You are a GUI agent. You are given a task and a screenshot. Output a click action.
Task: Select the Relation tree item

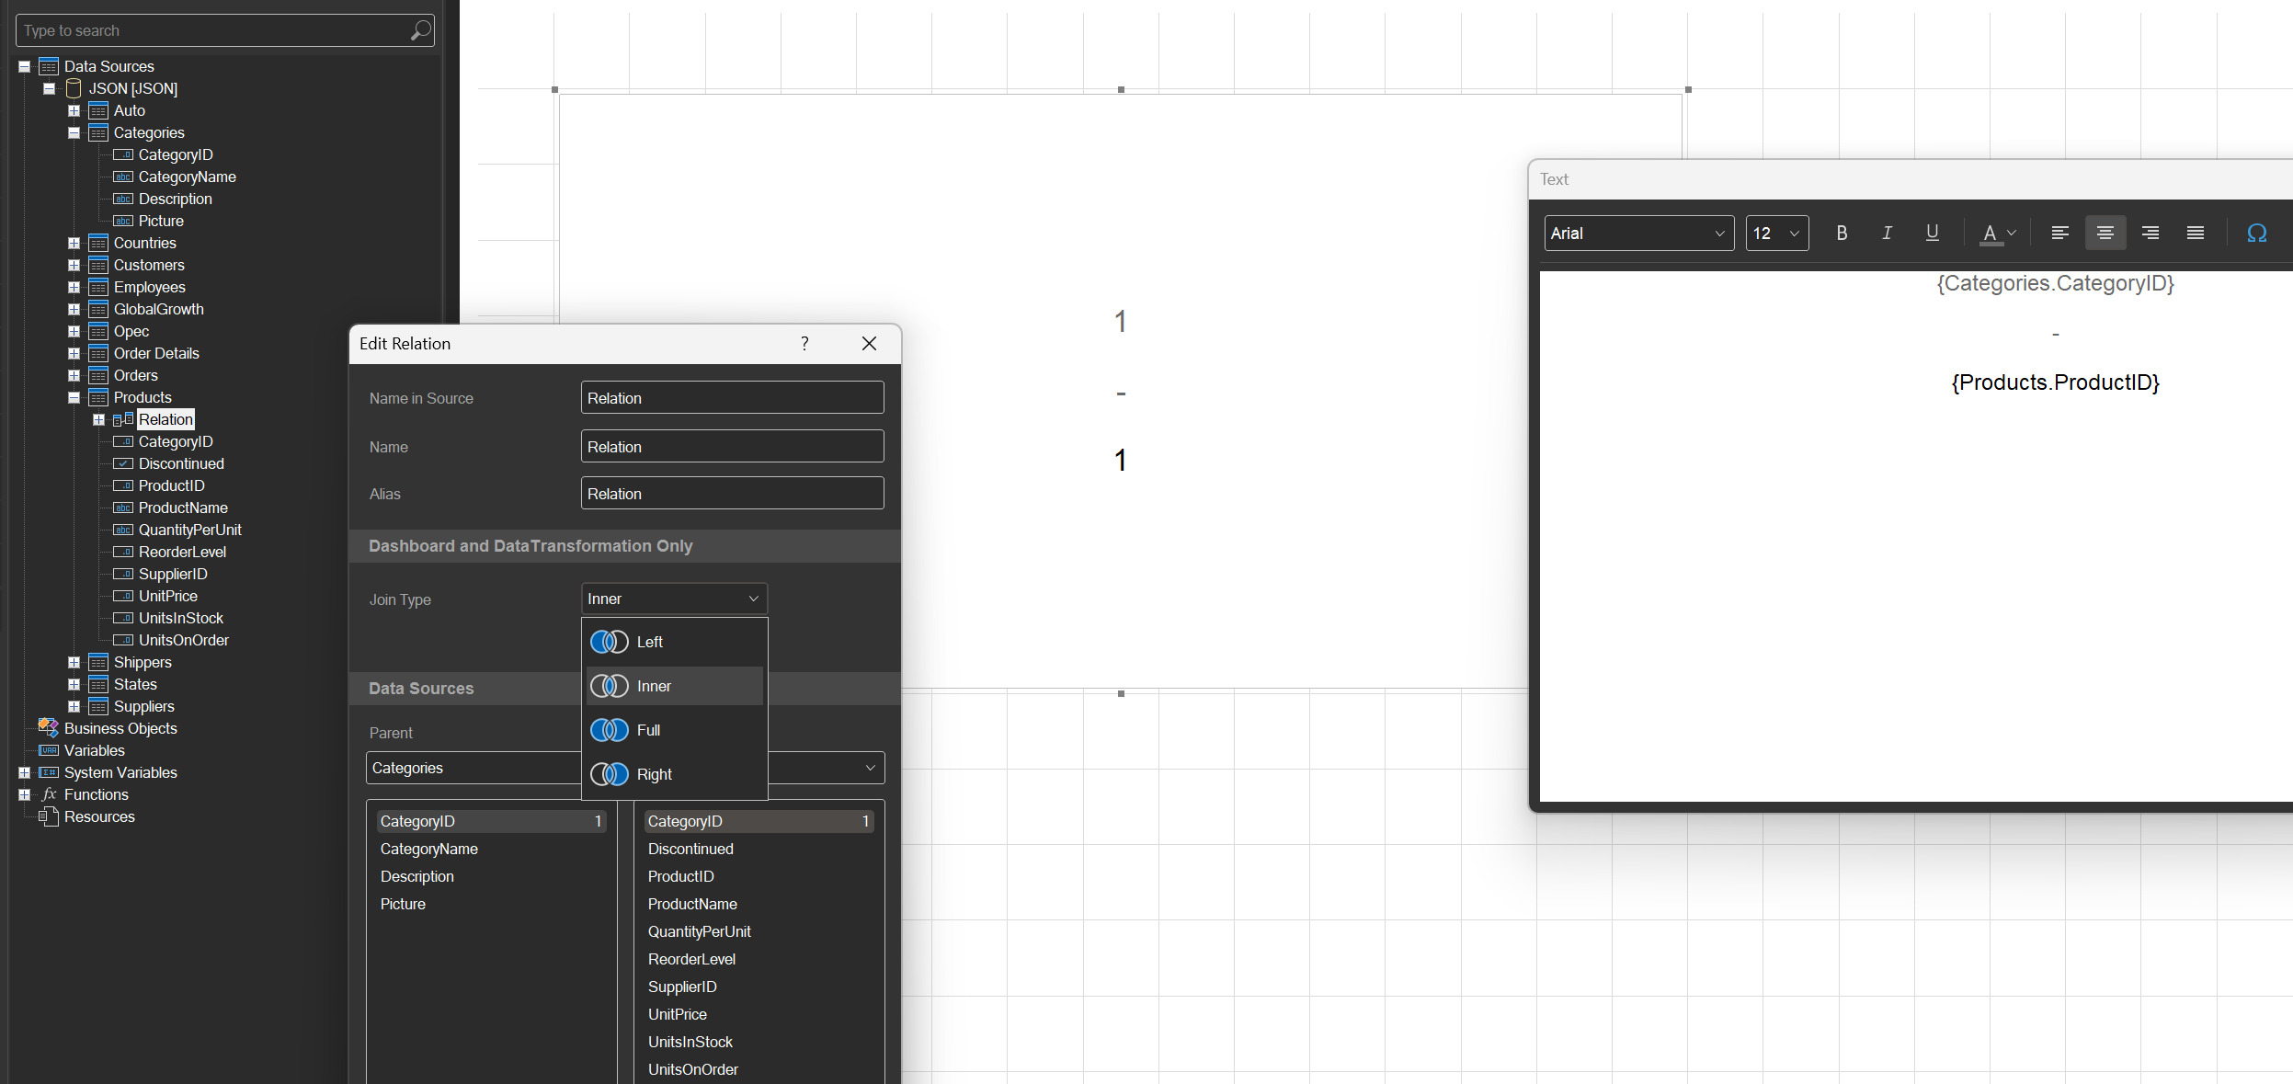click(x=165, y=419)
